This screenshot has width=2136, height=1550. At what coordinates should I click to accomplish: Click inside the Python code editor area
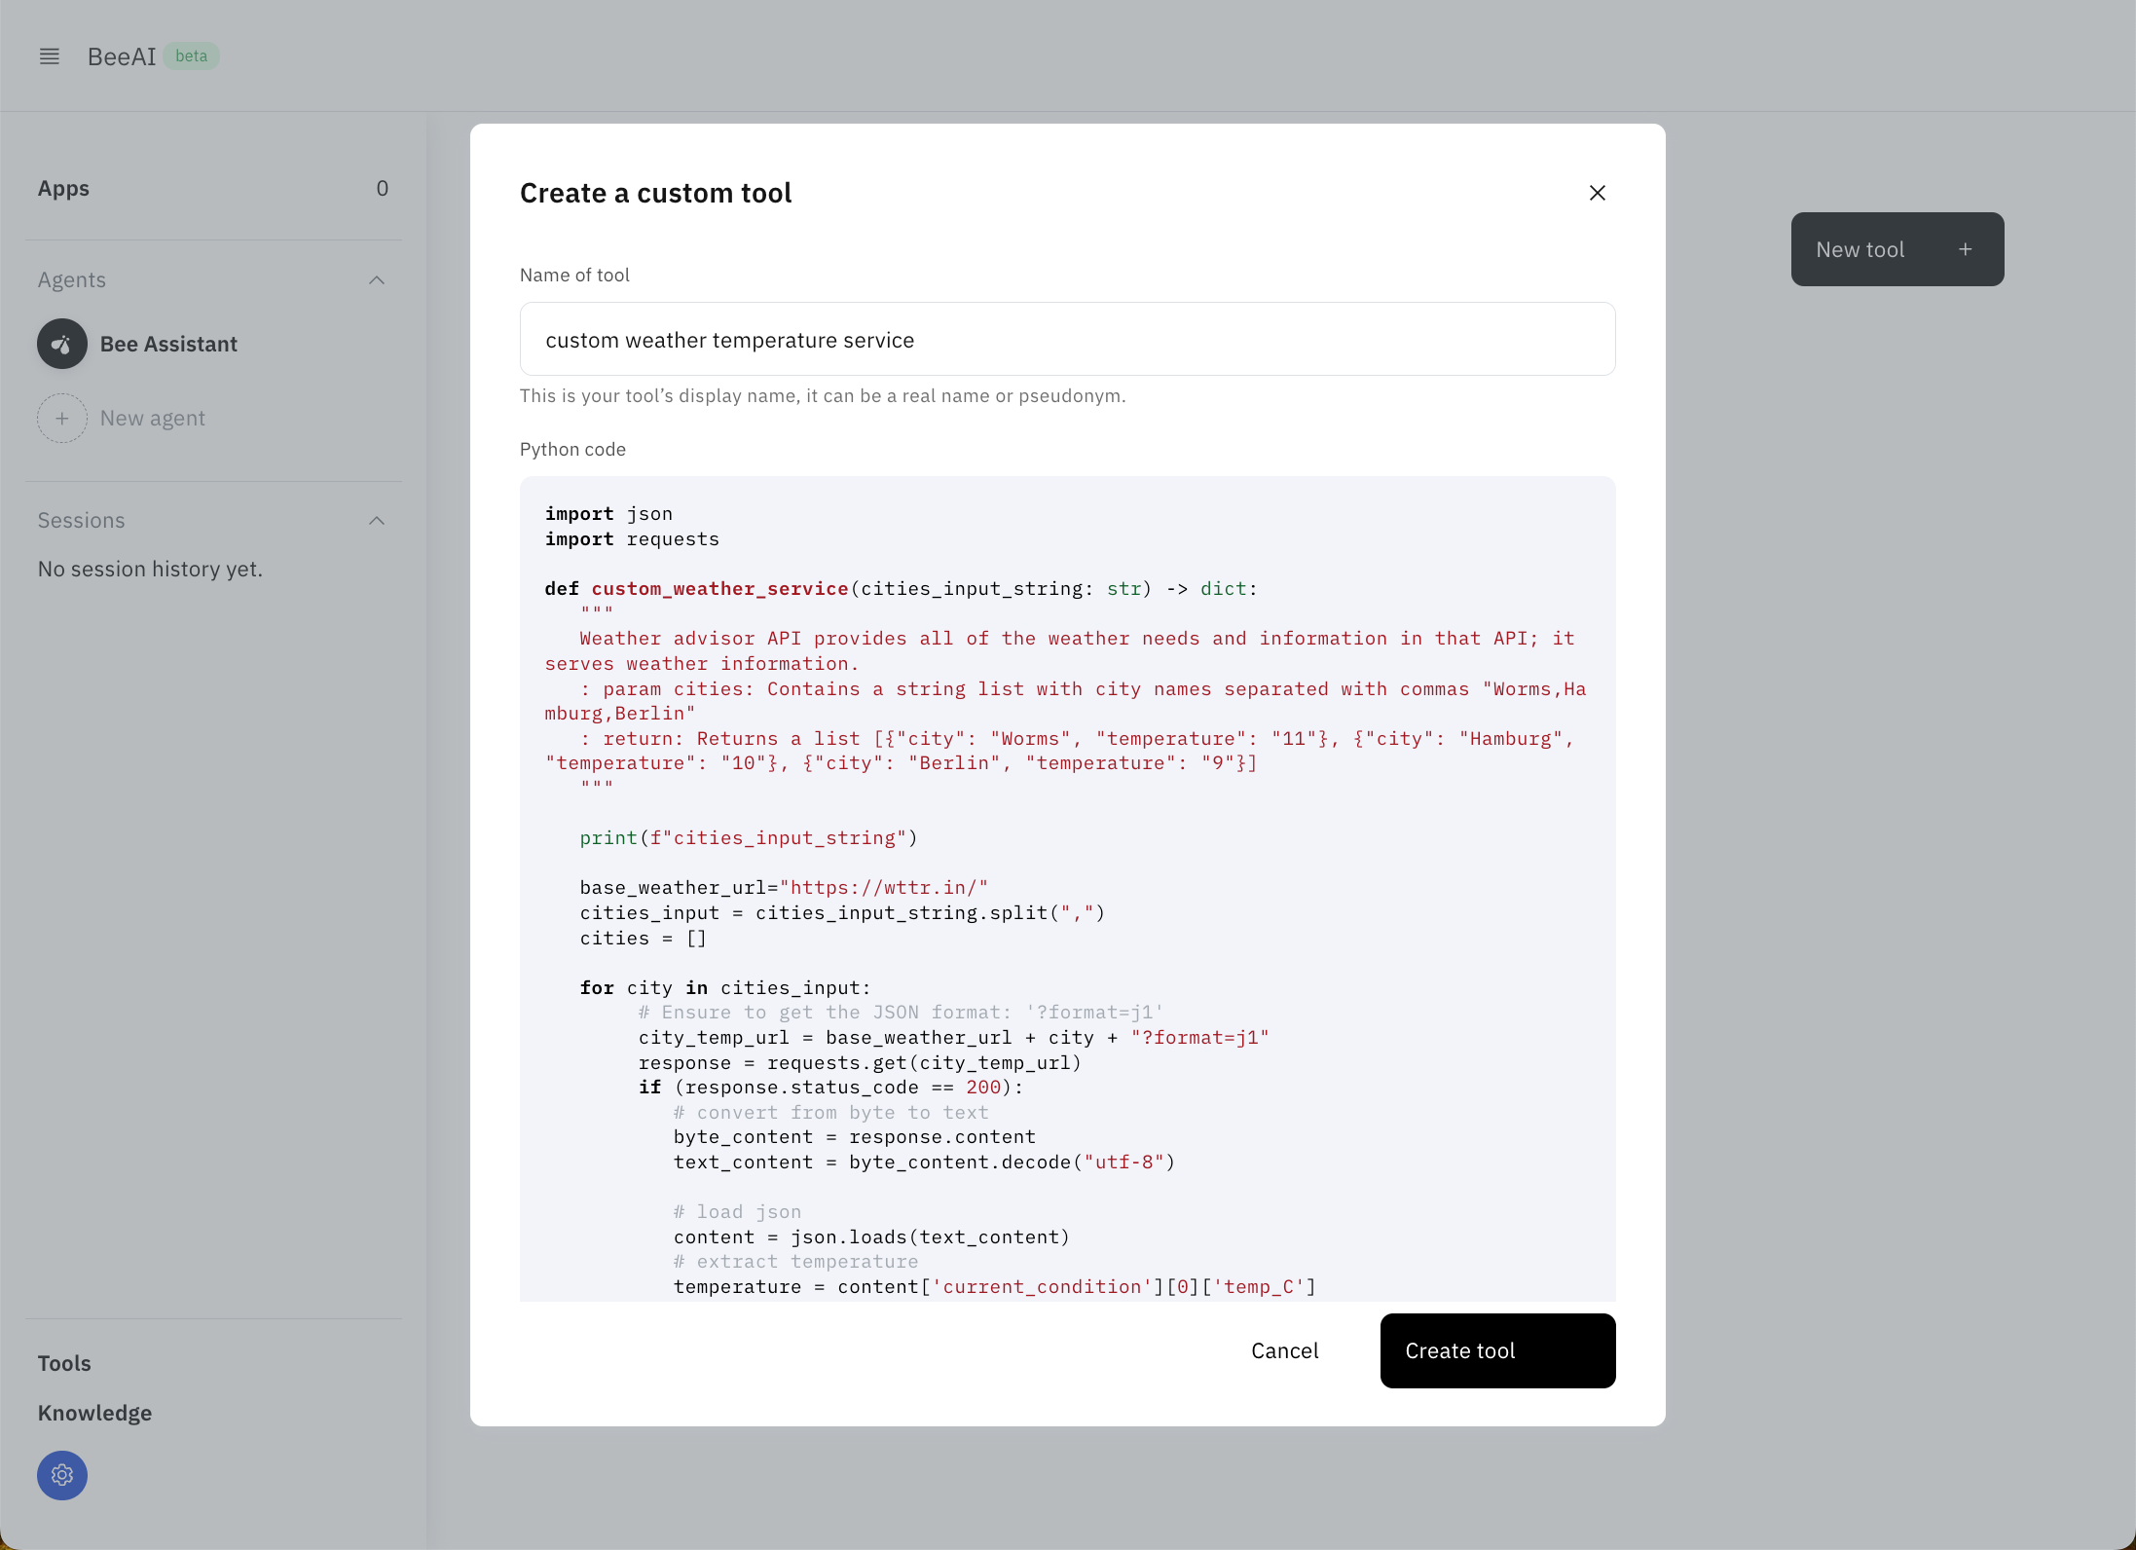click(x=1067, y=888)
